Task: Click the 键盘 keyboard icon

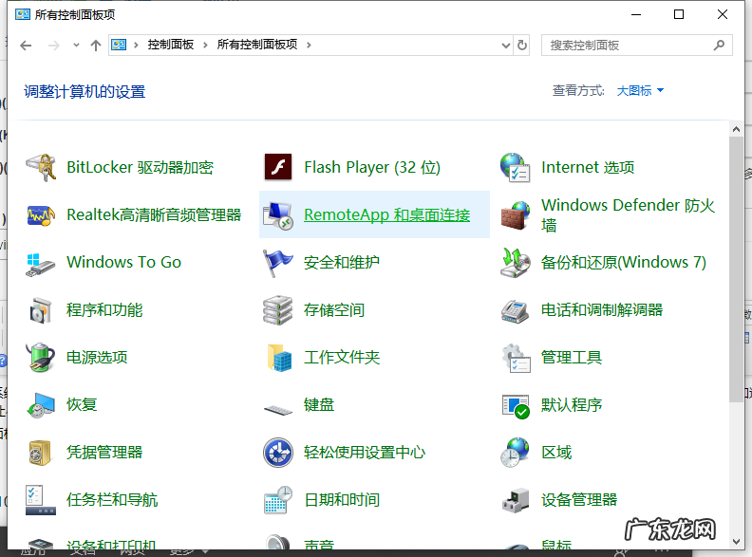Action: click(278, 410)
